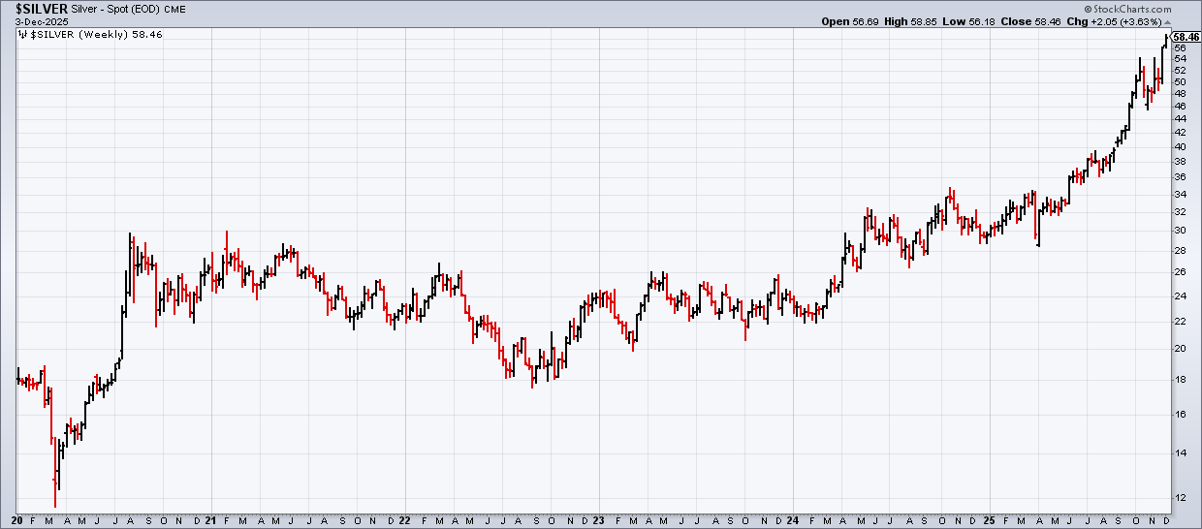Click the 21 year marker on time axis
This screenshot has width=1202, height=529.
tap(210, 520)
